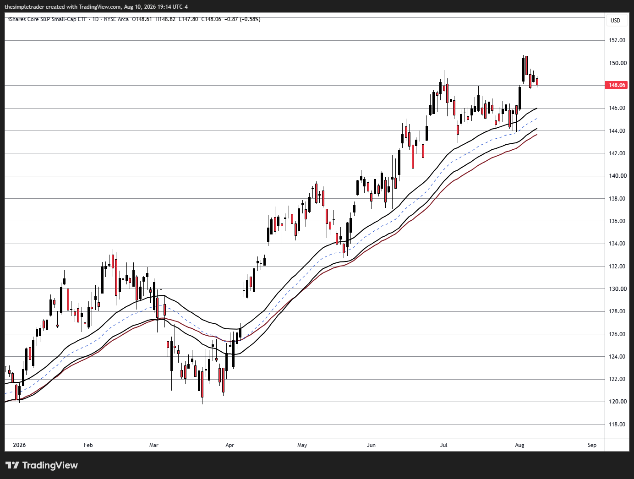
Task: Click the 128.00 price axis label
Action: [x=617, y=311]
